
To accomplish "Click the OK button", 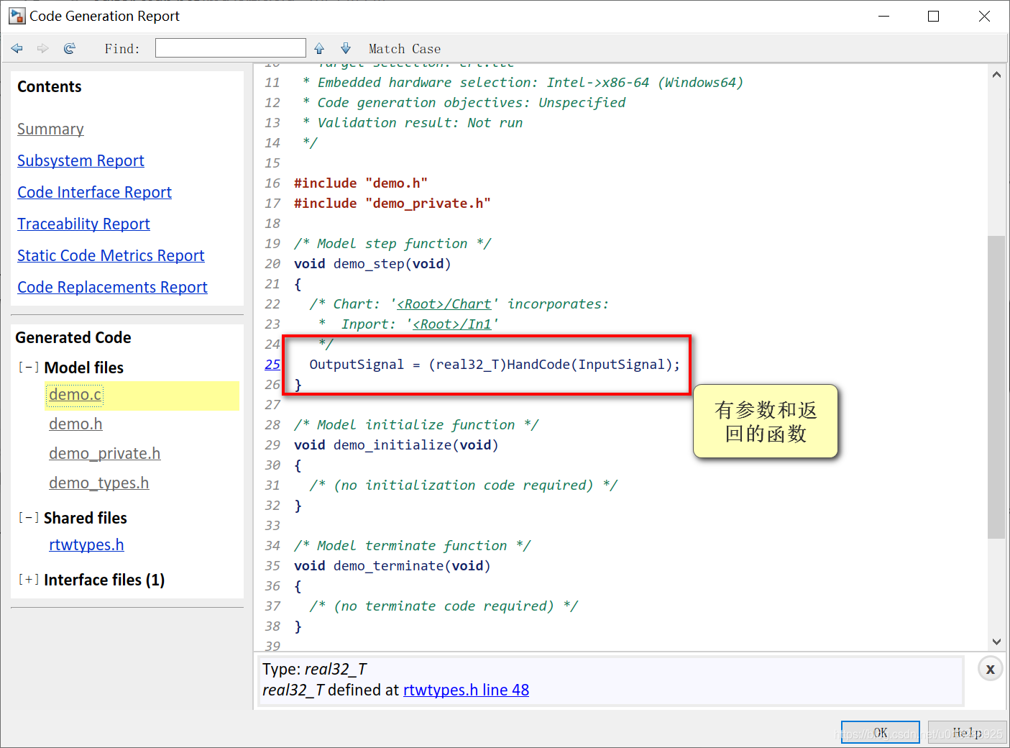I will click(880, 733).
